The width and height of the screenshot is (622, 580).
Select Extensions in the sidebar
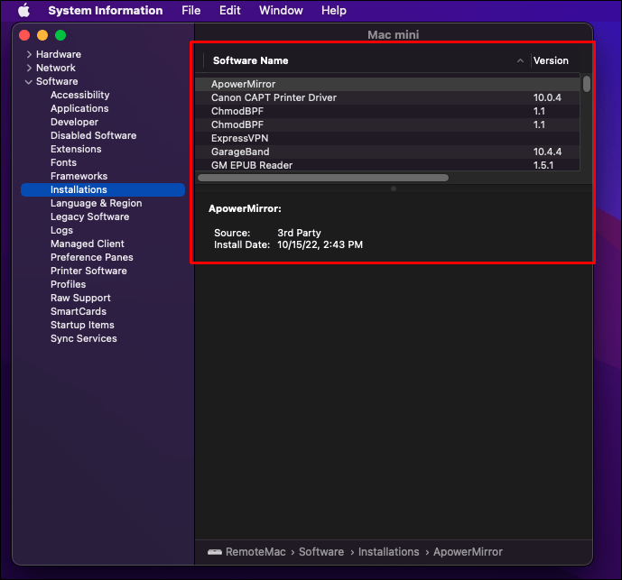tap(76, 149)
